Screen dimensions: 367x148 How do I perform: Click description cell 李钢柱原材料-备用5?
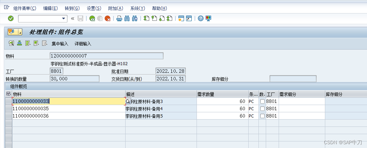161,116
